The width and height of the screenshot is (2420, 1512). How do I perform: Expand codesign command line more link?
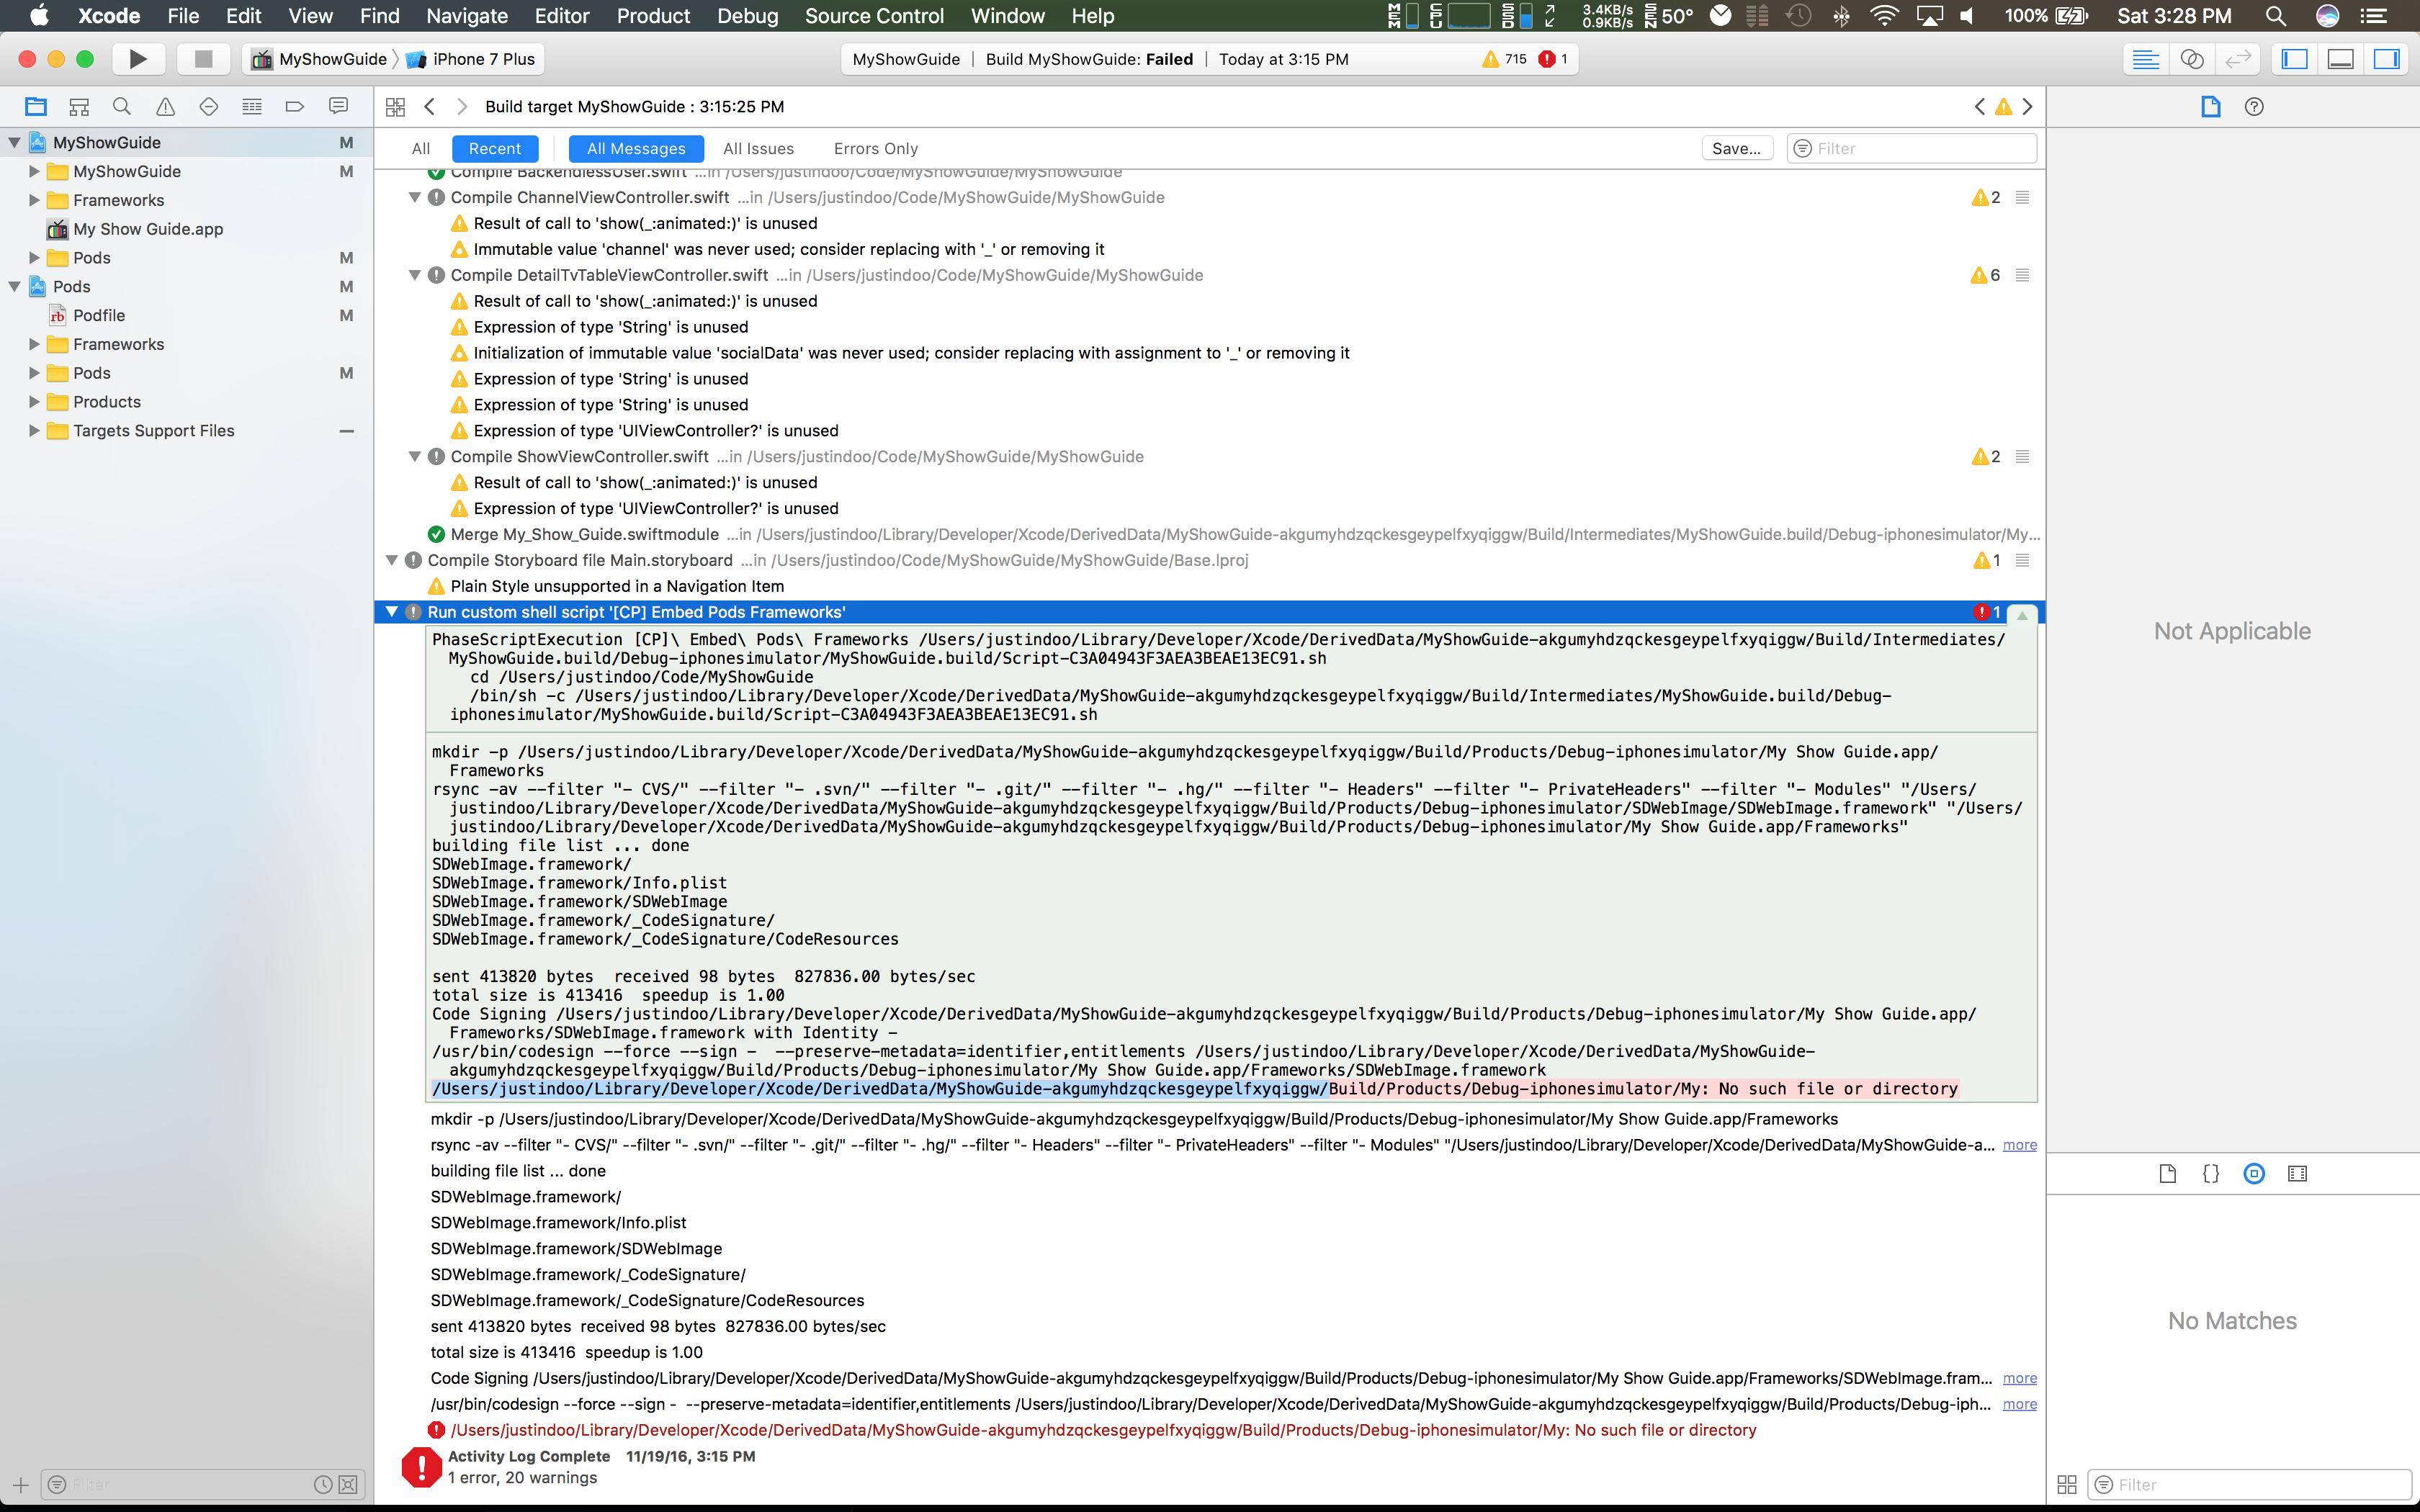coord(2019,1404)
